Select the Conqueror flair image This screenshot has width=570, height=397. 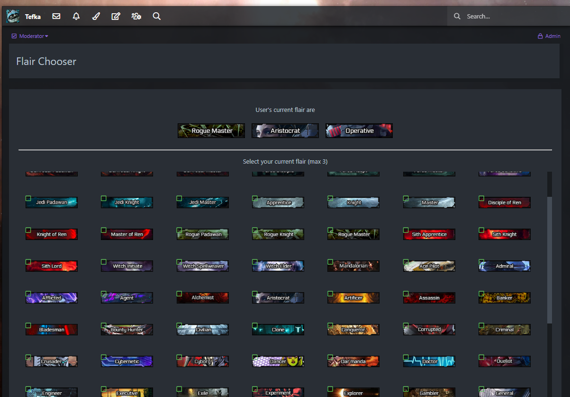tap(353, 330)
